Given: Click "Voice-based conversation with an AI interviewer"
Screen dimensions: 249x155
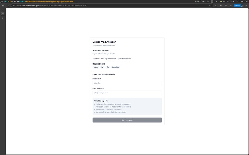Looking at the screenshot, I should (113, 104).
